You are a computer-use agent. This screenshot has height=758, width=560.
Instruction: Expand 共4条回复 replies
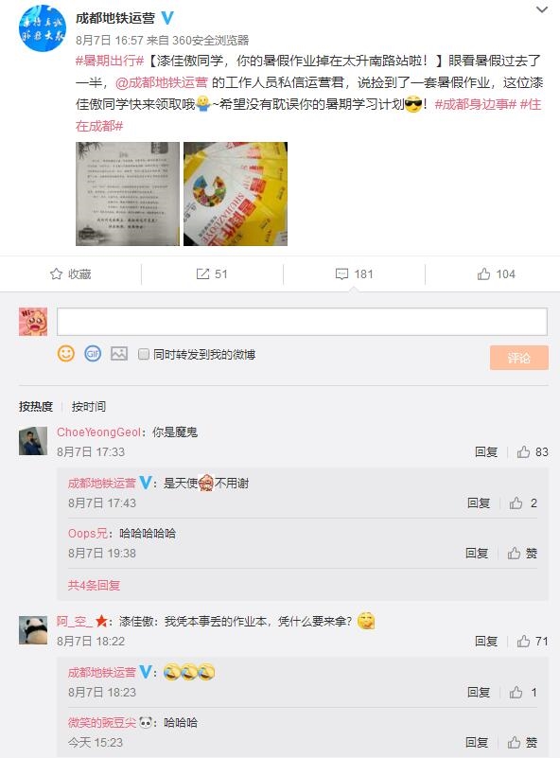click(x=95, y=586)
